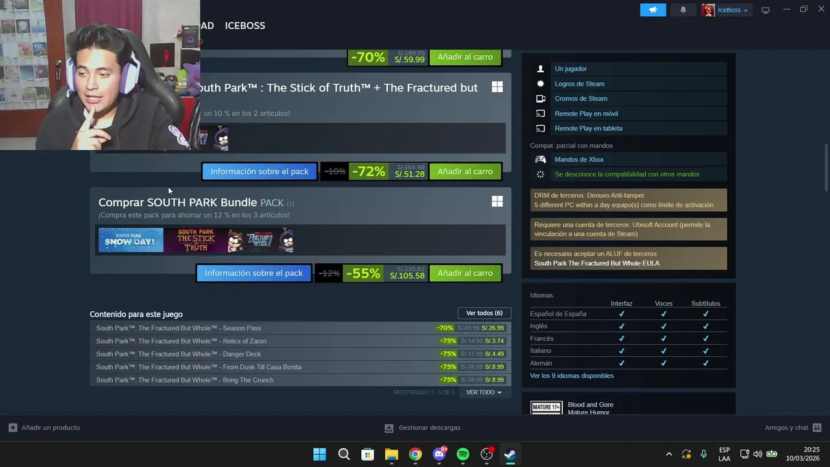Open the Relics of Zaron DLC row
This screenshot has width=830, height=467.
[300, 341]
